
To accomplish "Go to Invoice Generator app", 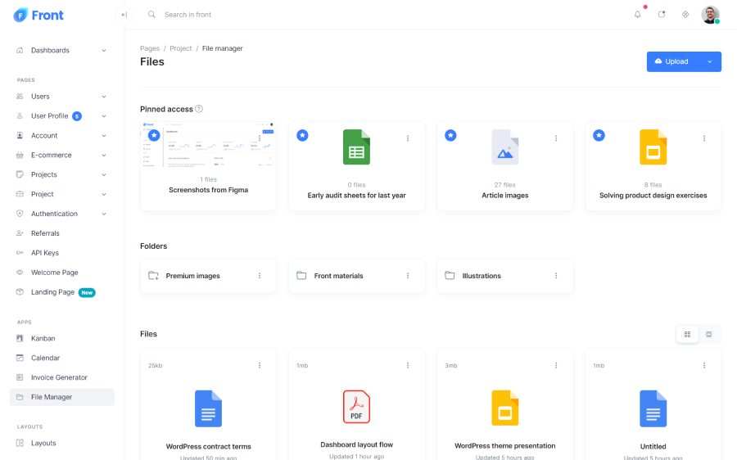I will pos(59,377).
